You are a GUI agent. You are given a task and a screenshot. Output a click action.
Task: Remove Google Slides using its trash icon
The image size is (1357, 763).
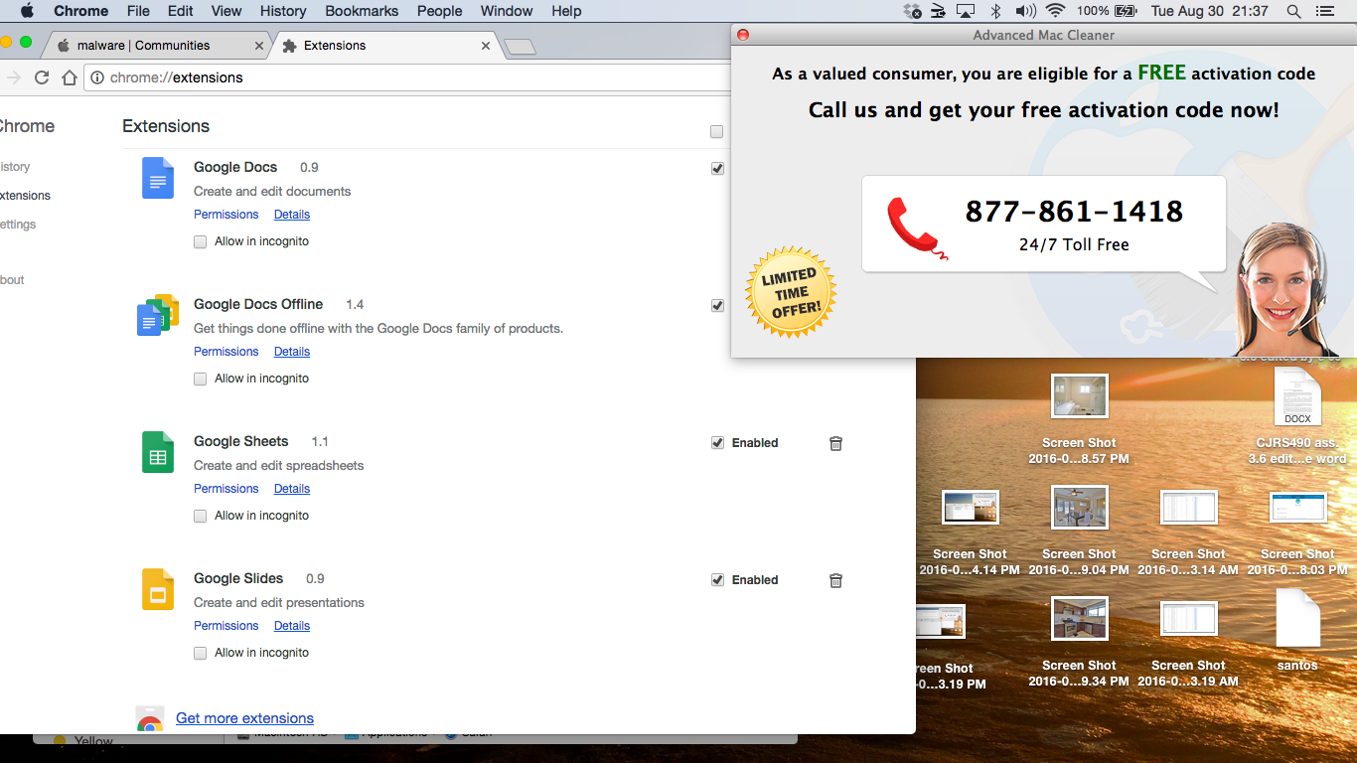[835, 580]
